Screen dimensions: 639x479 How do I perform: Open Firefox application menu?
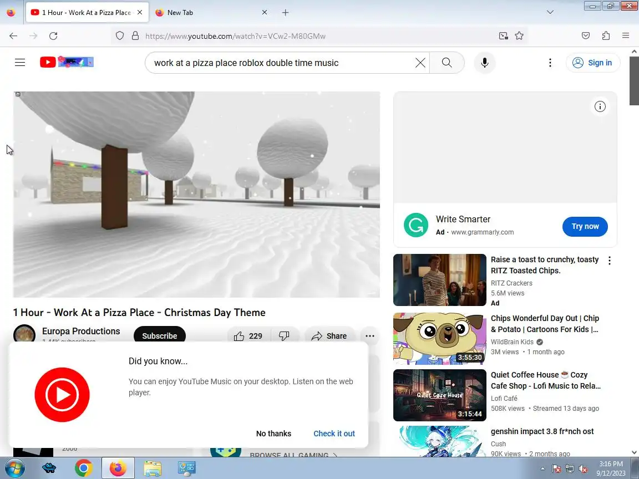click(626, 36)
